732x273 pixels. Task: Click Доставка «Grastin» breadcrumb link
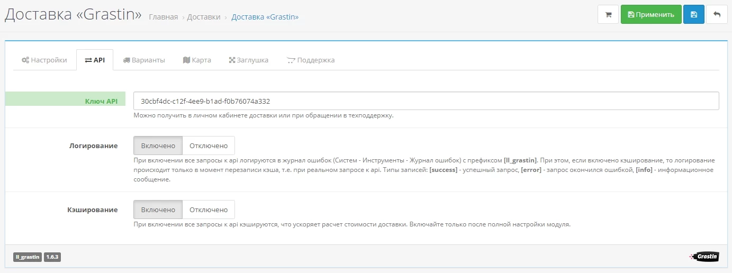point(265,17)
